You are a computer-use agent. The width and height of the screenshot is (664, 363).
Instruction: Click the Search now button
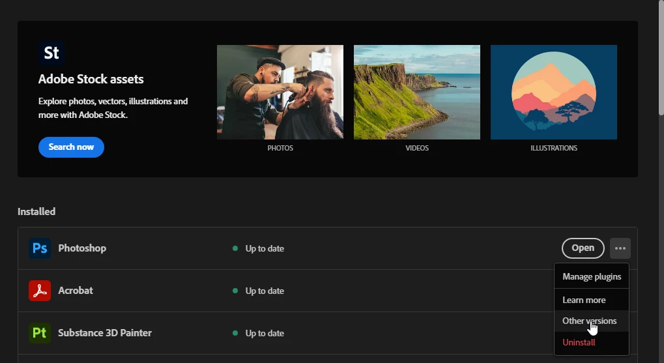pos(71,147)
